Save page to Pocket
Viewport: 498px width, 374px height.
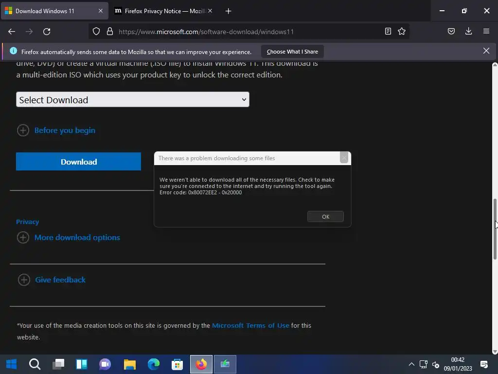(x=451, y=32)
